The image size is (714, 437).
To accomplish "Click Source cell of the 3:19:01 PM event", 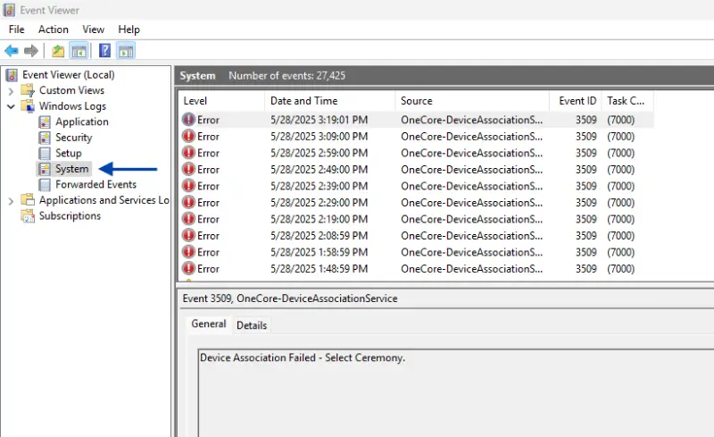I will tap(472, 120).
